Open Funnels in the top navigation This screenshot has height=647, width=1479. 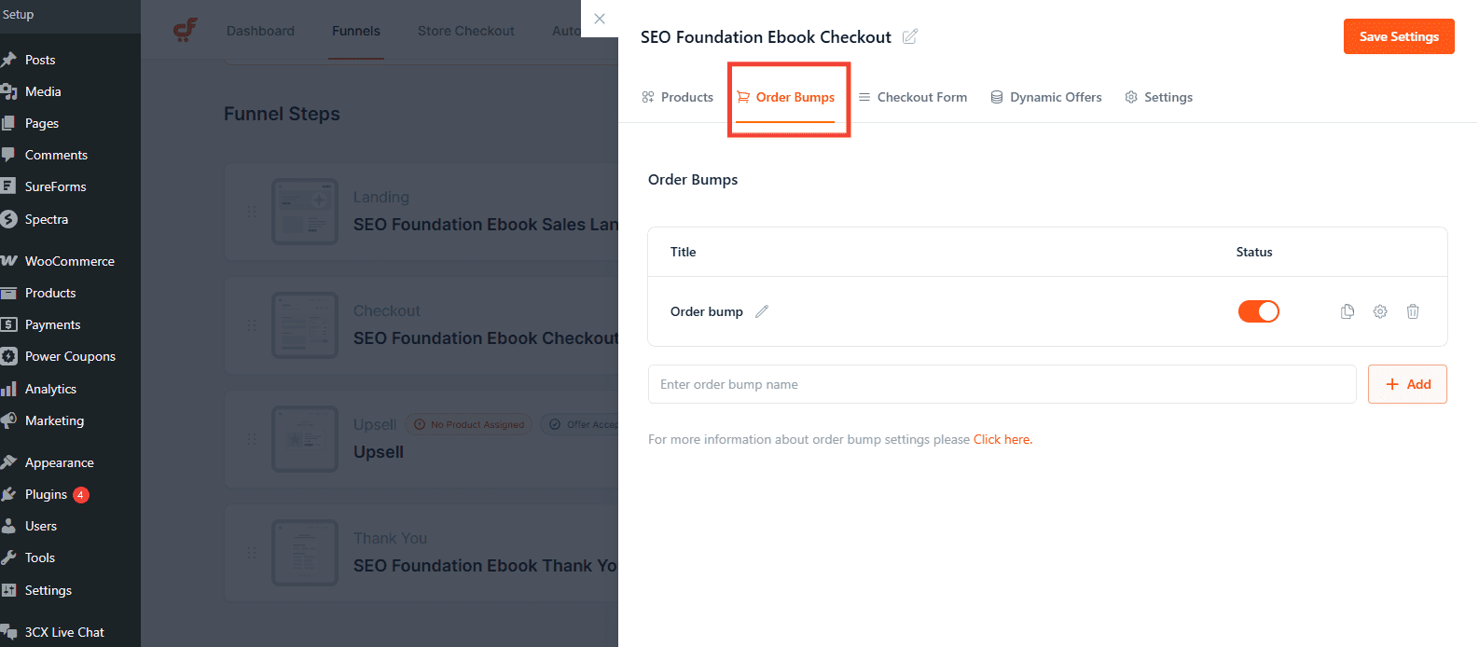355,30
